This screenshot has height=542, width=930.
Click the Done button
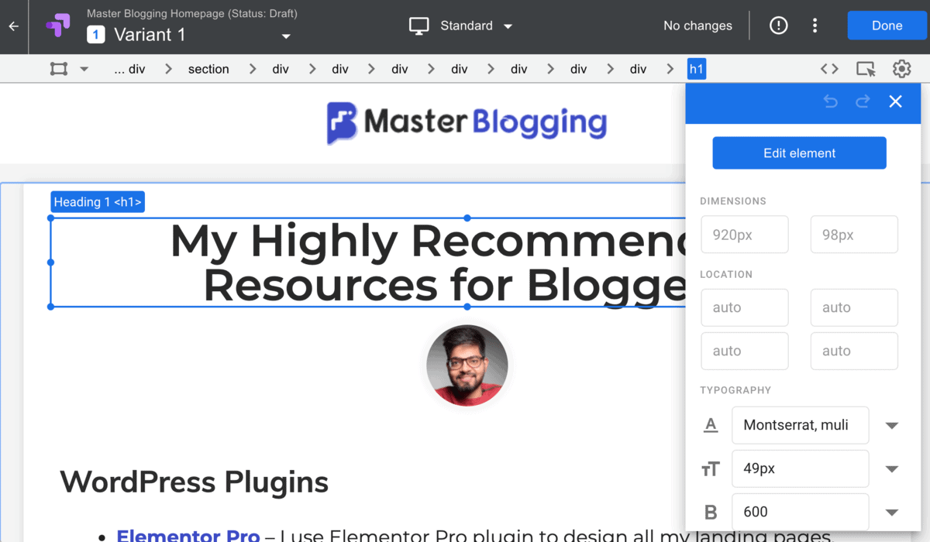[x=887, y=26]
